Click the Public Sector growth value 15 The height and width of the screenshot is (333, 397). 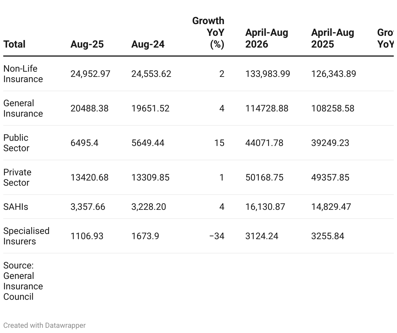(219, 143)
